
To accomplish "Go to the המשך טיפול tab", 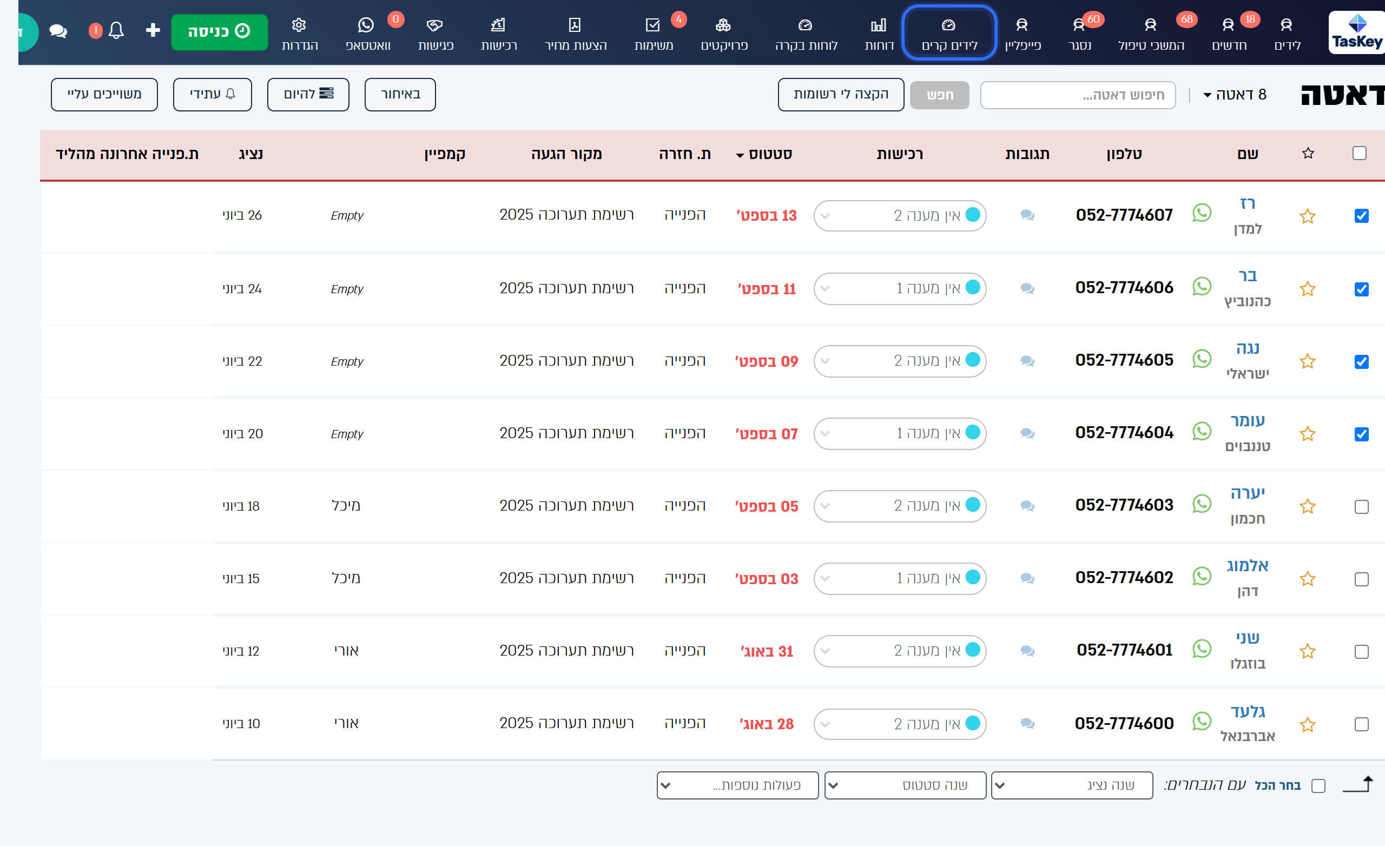I will pos(1151,34).
